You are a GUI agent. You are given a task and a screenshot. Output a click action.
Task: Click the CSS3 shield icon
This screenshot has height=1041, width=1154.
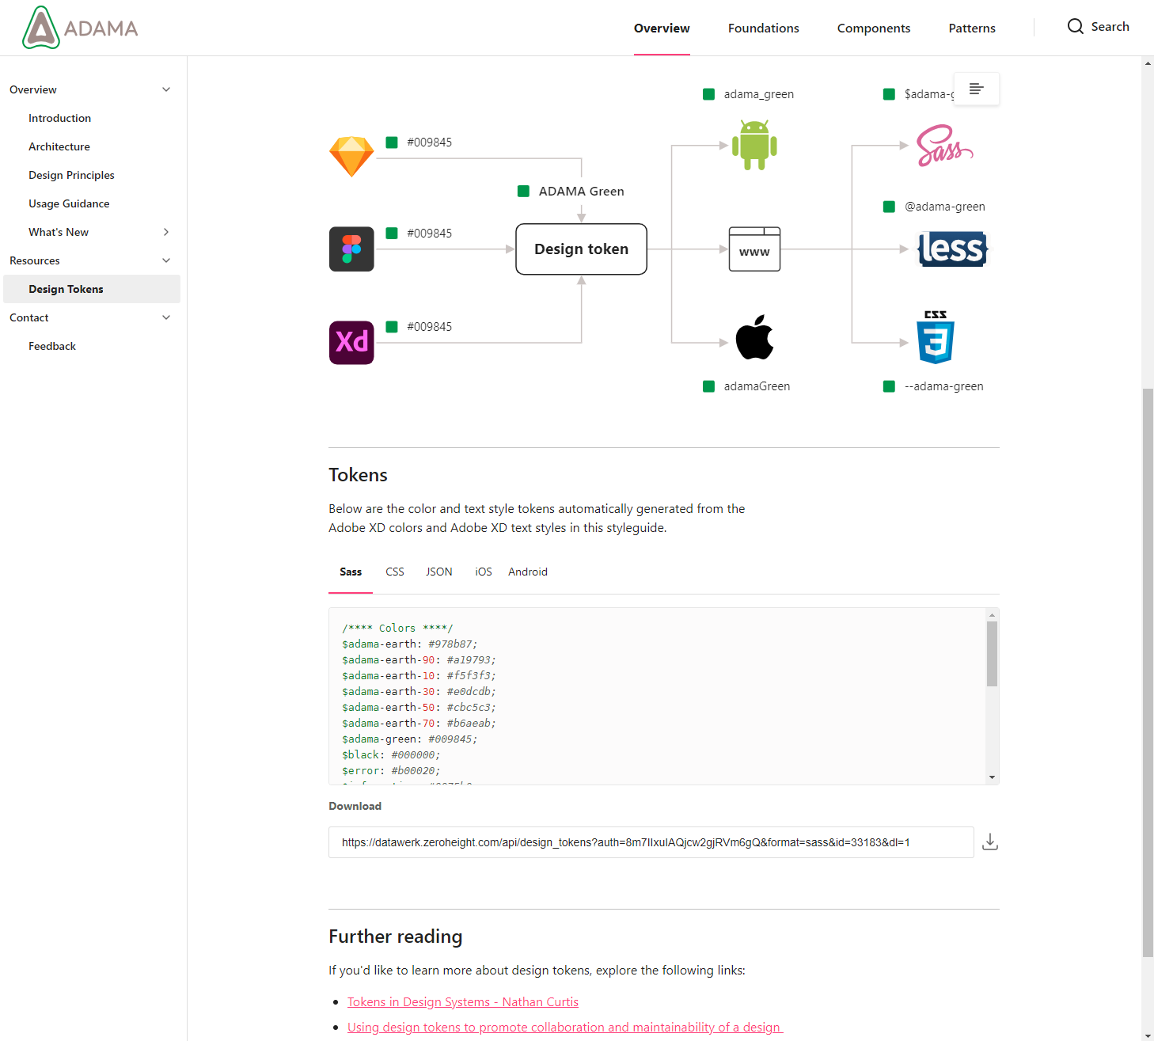[x=936, y=337]
